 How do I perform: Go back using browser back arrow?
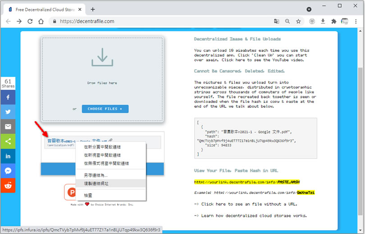coord(8,22)
